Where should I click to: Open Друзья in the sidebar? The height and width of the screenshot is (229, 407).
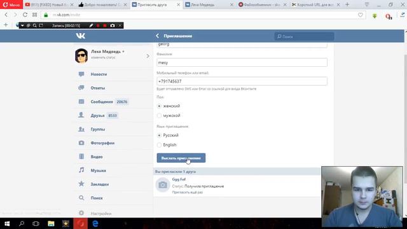[114, 116]
